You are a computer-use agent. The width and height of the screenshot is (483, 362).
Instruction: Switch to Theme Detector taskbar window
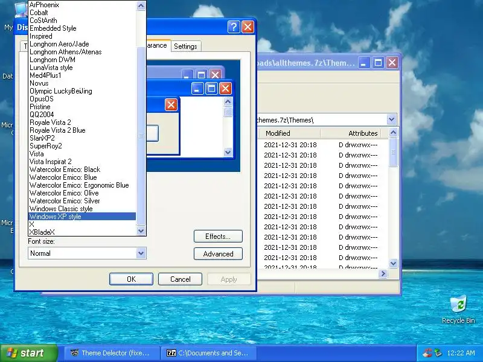pyautogui.click(x=112, y=353)
